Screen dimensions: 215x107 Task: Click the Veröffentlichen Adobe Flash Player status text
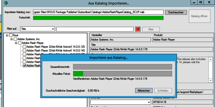point(110,79)
